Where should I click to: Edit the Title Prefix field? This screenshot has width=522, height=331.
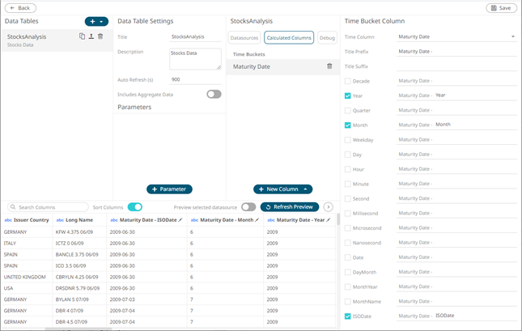[x=456, y=52]
